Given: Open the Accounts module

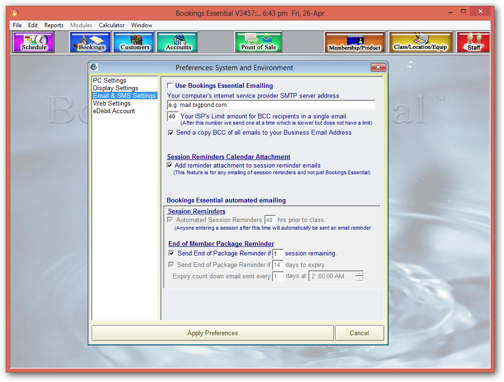Looking at the screenshot, I should point(177,42).
